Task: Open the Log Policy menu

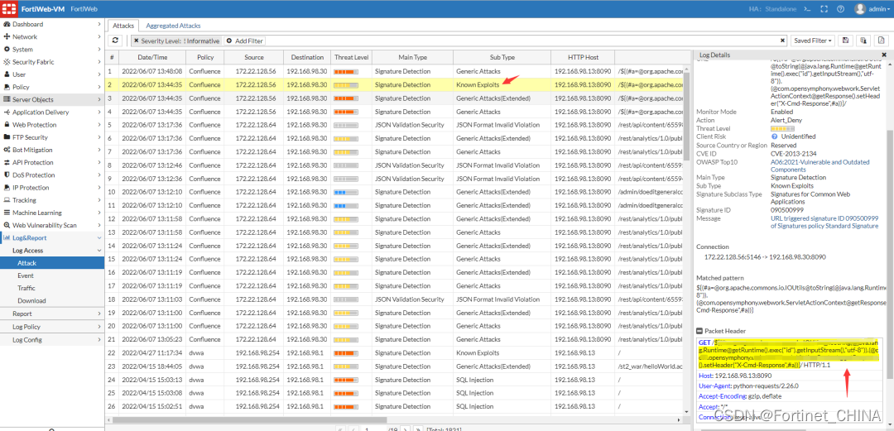Action: click(x=52, y=327)
